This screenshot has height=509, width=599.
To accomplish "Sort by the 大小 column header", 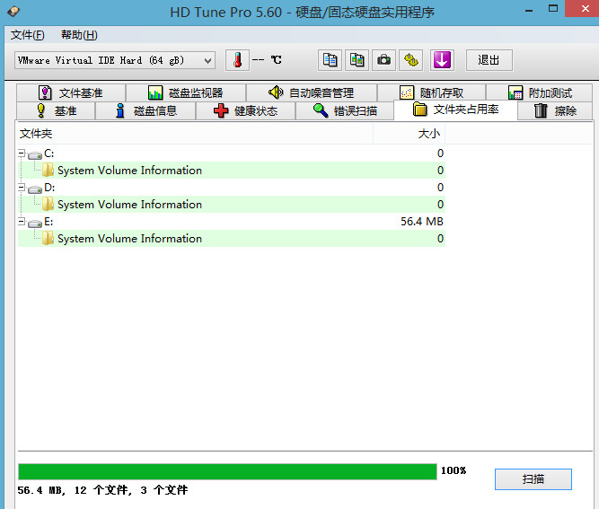I will [x=409, y=134].
